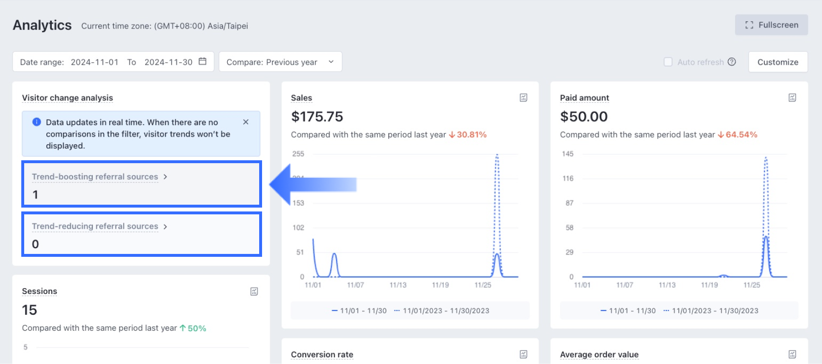Dismiss the real-time data info banner
Screen dimensions: 822x364
246,122
